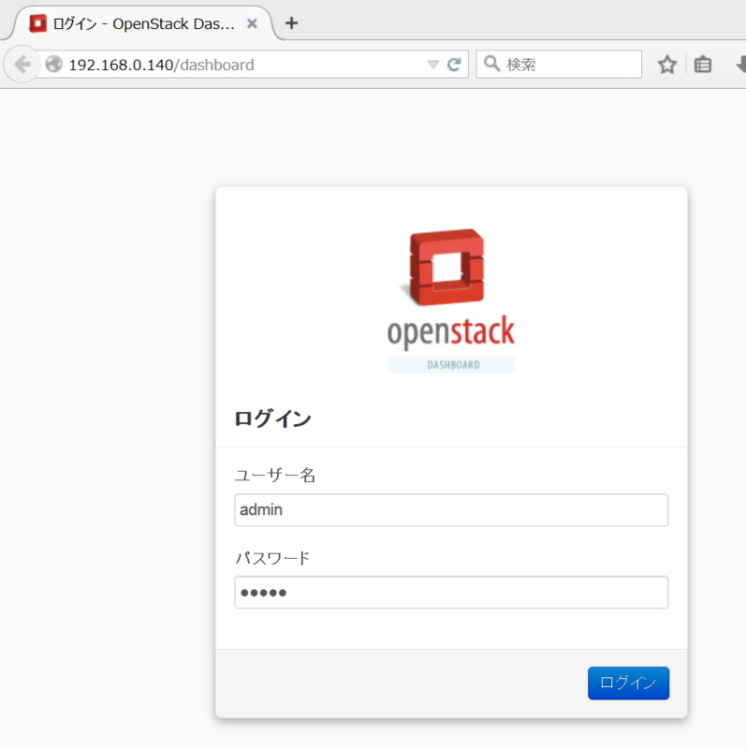The height and width of the screenshot is (749, 746).
Task: Close the OpenStack Dashboard tab
Action: click(x=252, y=23)
